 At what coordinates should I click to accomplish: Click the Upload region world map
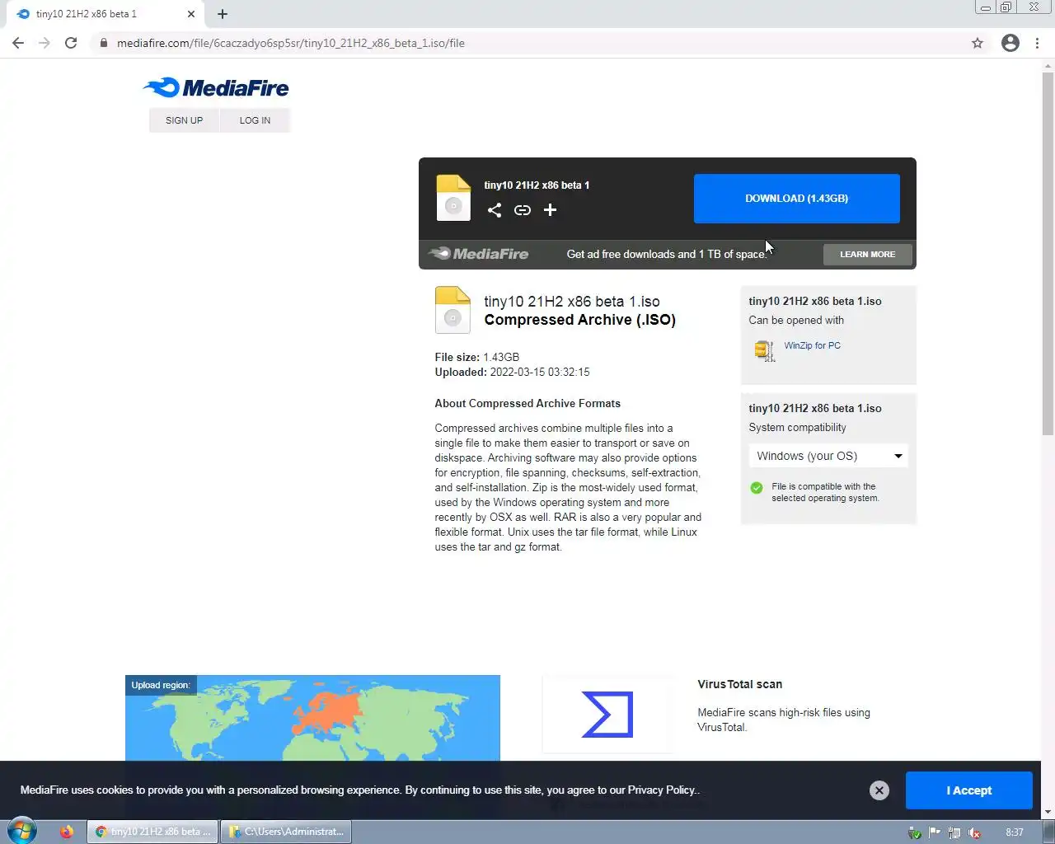click(x=312, y=718)
